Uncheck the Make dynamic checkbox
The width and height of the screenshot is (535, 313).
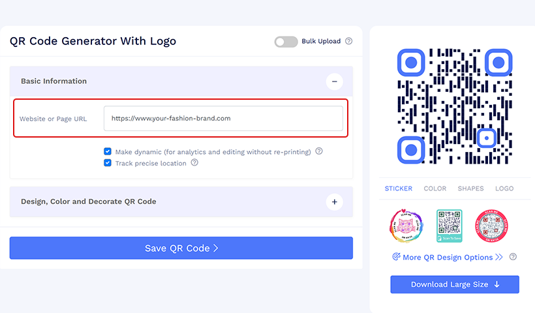(108, 151)
